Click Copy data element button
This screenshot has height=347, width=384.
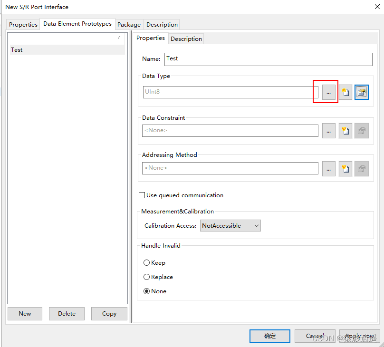click(109, 314)
